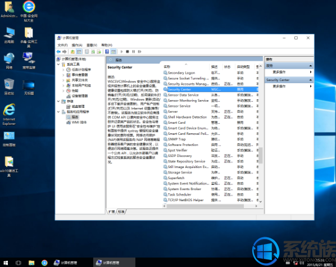Open Task View on the taskbar
Screen dimensions: 336x267
19,263
